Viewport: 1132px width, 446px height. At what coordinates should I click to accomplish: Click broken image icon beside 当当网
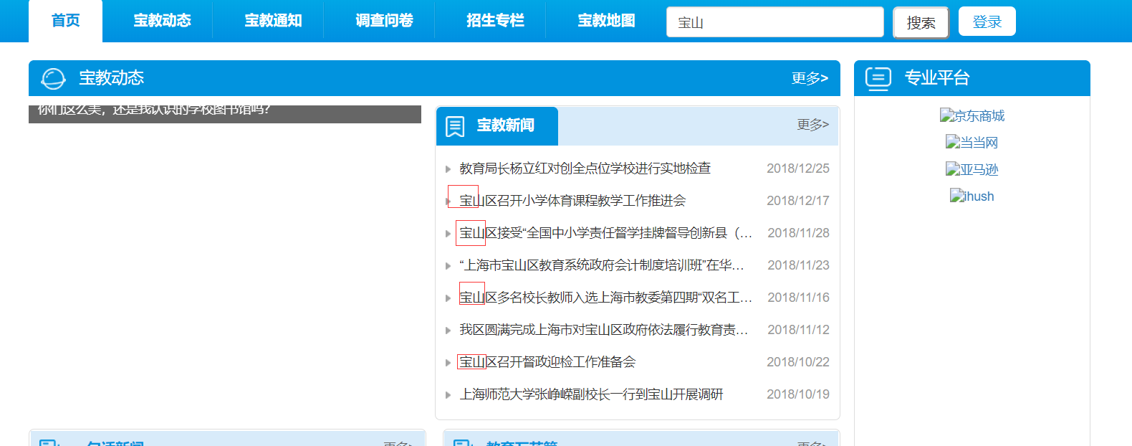click(x=952, y=141)
